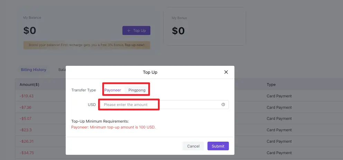
Task: Submit the top-up request
Action: 218,146
